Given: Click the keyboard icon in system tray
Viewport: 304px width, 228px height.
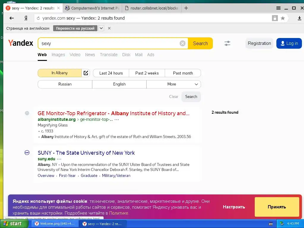Looking at the screenshot, I should (x=271, y=224).
